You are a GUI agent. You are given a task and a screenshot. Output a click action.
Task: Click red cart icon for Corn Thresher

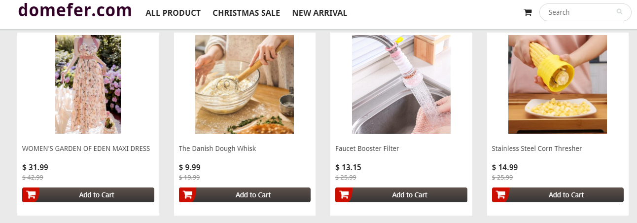coord(500,195)
